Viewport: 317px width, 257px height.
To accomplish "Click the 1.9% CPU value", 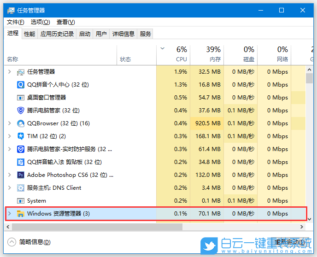I will 181,72.
